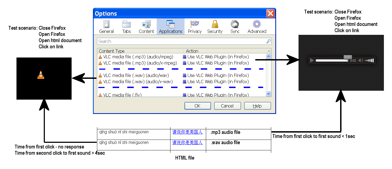Click the scrollbar up arrow in applications list
This screenshot has width=392, height=169.
click(269, 56)
